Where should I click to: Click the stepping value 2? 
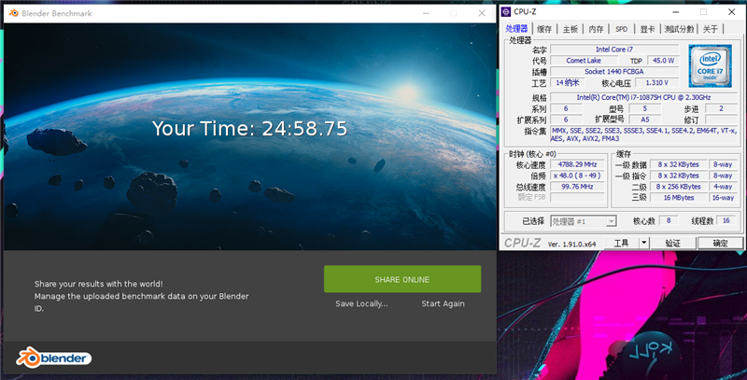tap(721, 108)
